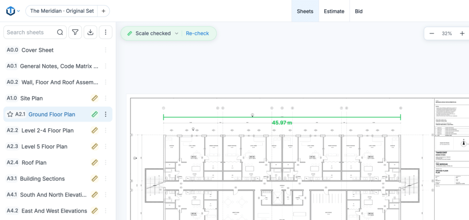Open more options for Wall, Floor And Roof row

click(105, 82)
